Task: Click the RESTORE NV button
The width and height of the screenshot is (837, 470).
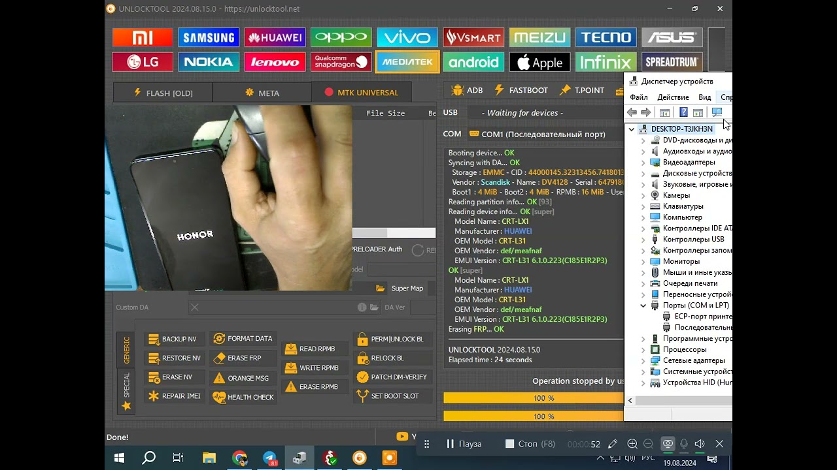Action: (174, 358)
